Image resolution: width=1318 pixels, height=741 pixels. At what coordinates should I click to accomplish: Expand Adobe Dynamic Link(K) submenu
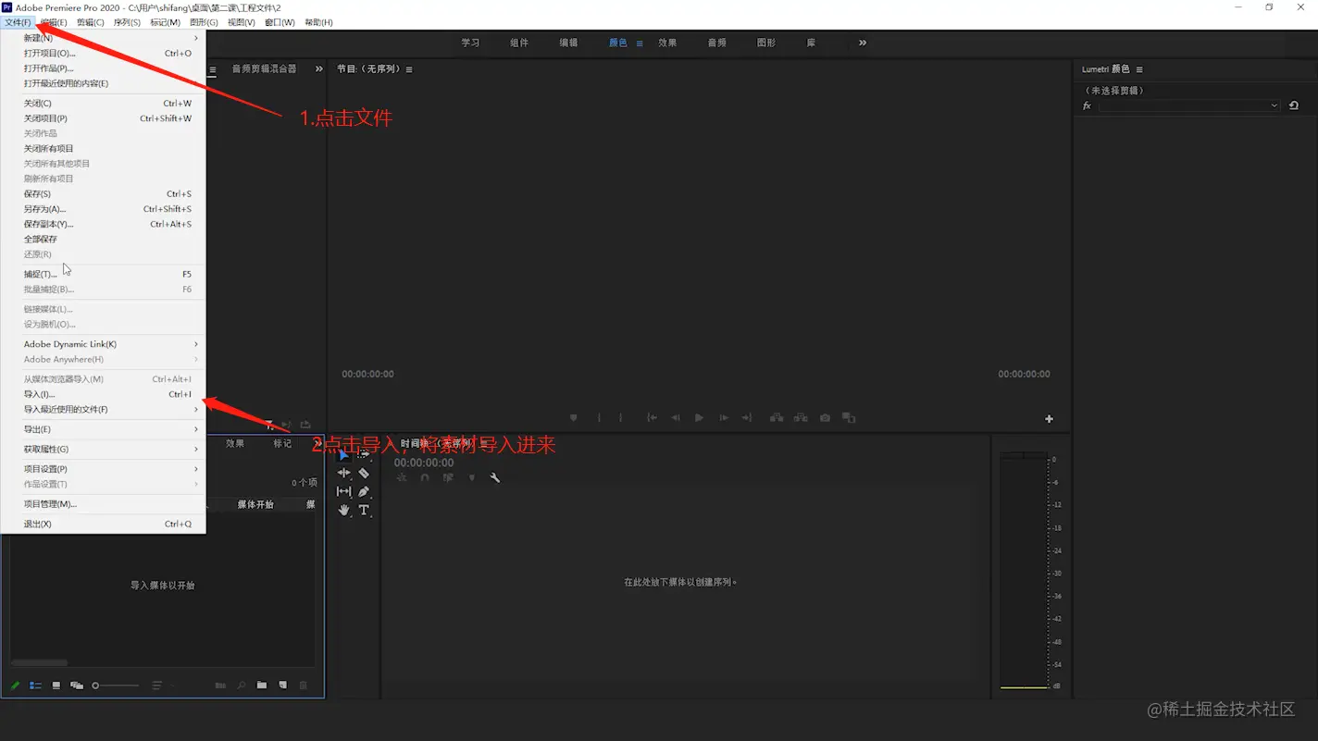click(x=104, y=344)
